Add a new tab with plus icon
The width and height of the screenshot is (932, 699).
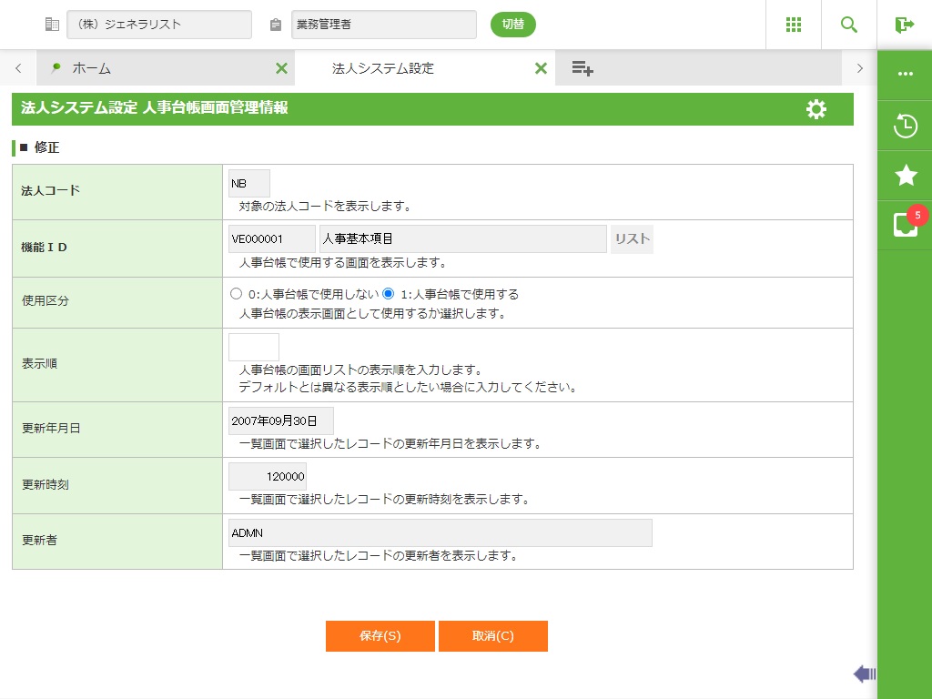pos(582,68)
